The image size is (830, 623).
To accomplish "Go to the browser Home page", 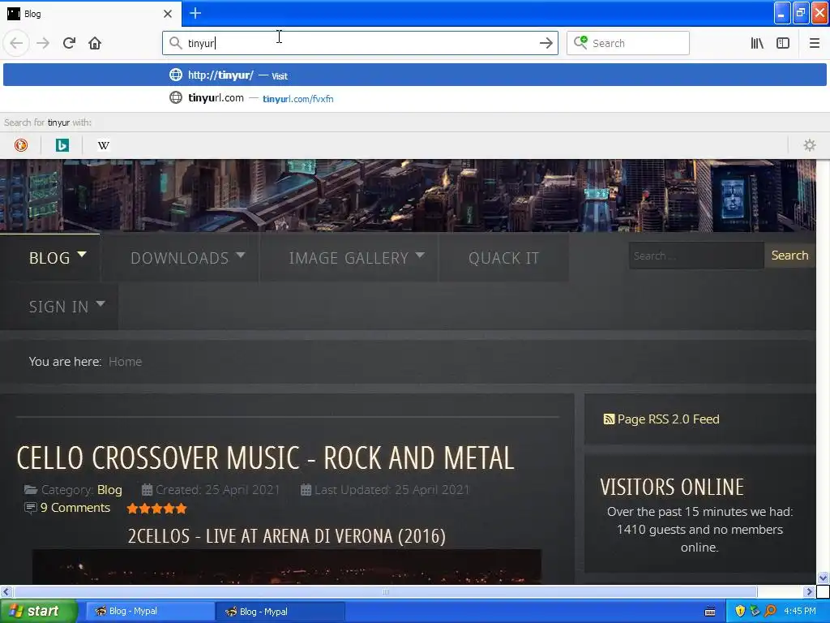I will click(95, 43).
